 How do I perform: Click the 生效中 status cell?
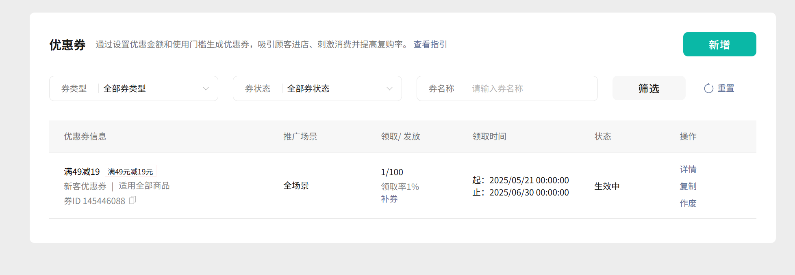(x=607, y=186)
